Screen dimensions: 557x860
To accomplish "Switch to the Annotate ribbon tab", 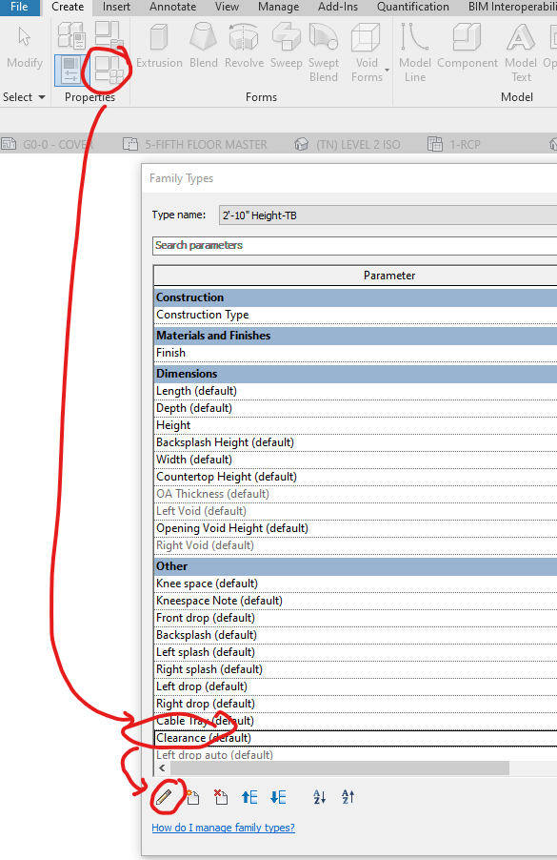I will click(172, 7).
